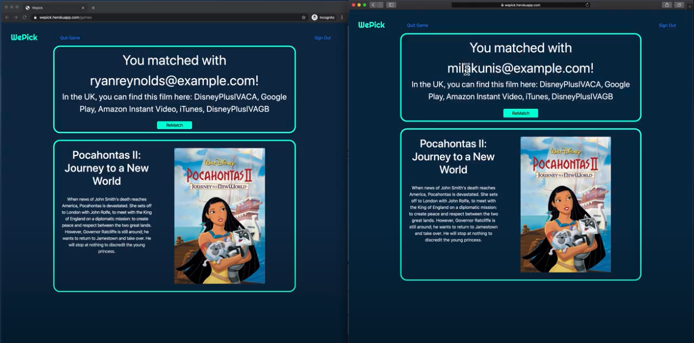Show Safari's tab overview
694x343 pixels.
(679, 5)
